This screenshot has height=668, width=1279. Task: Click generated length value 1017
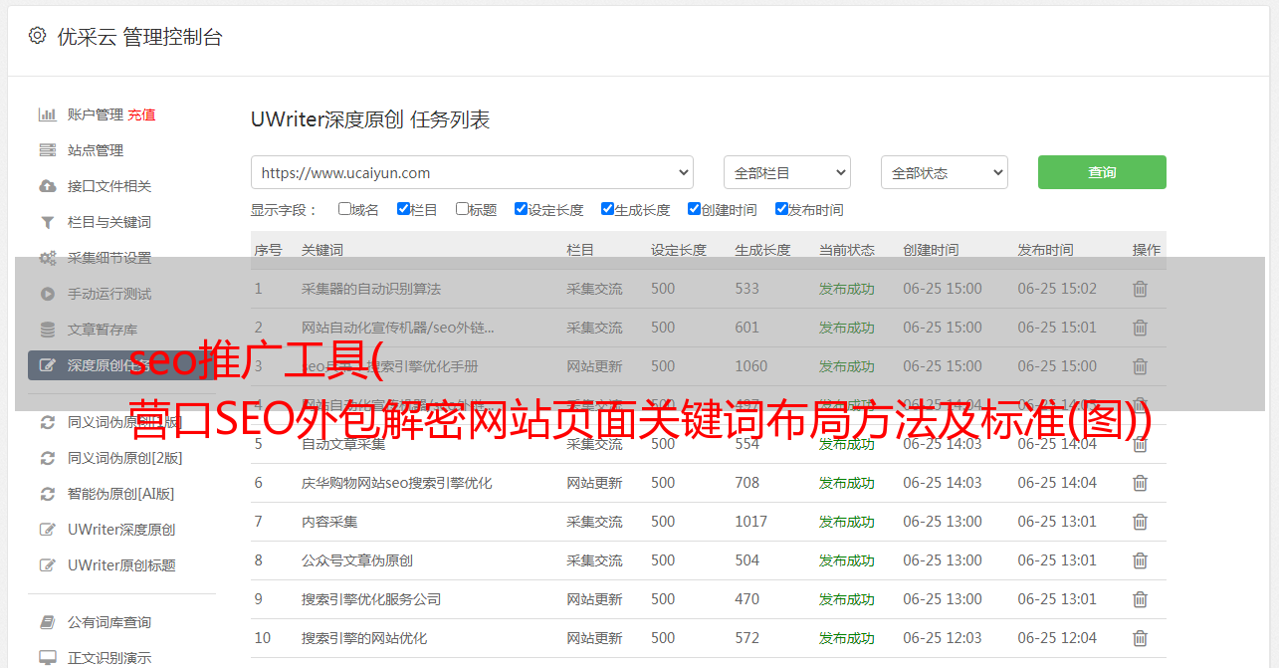751,522
